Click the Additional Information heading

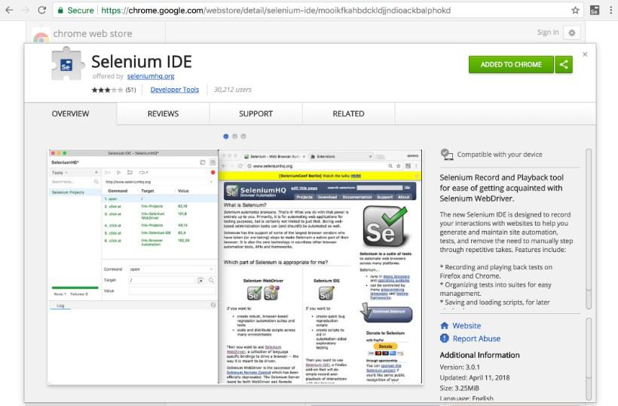479,355
